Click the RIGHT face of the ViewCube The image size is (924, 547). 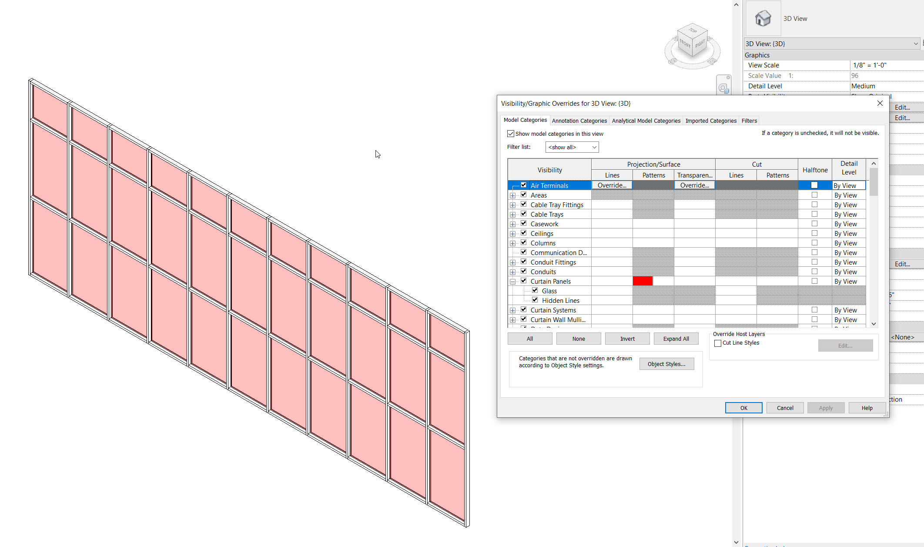[x=700, y=44]
